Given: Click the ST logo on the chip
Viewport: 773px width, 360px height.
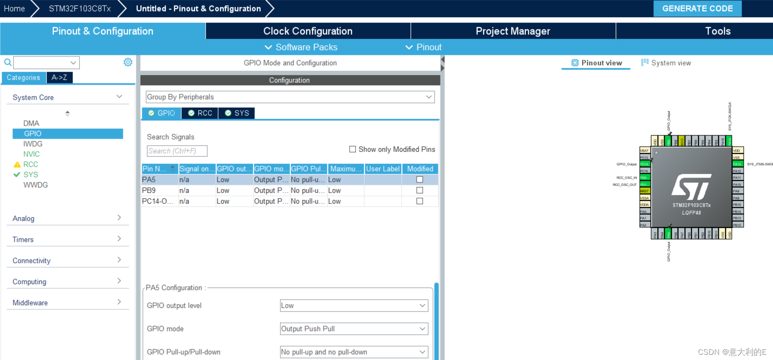Looking at the screenshot, I should point(692,187).
